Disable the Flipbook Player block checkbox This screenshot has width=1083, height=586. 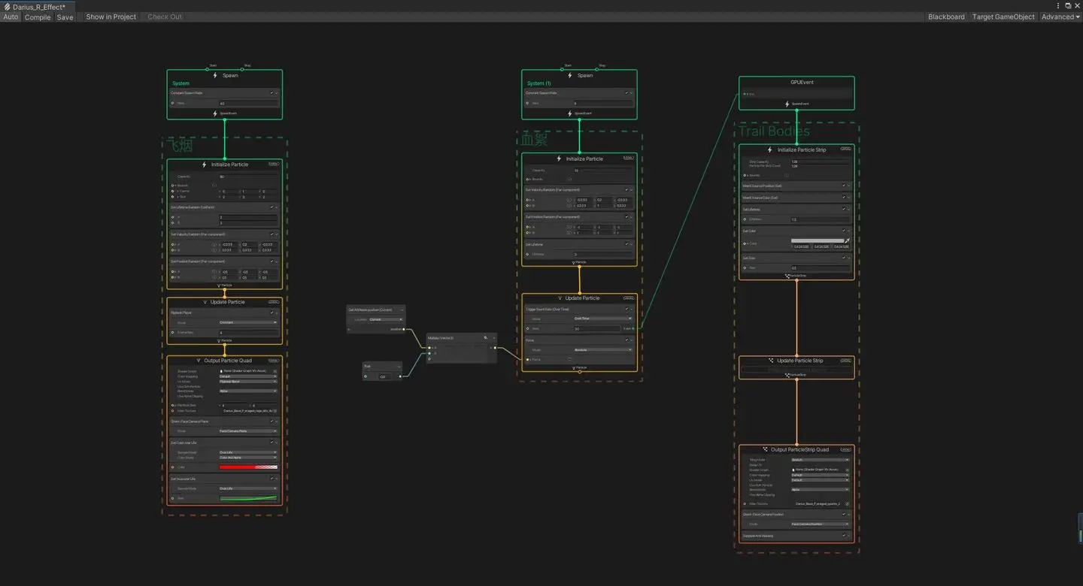click(272, 312)
